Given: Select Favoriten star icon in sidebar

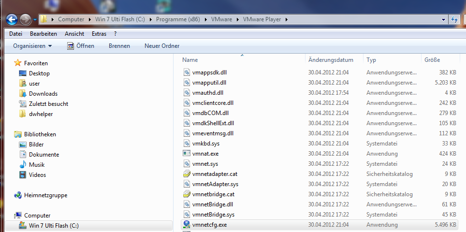Looking at the screenshot, I should [18, 63].
